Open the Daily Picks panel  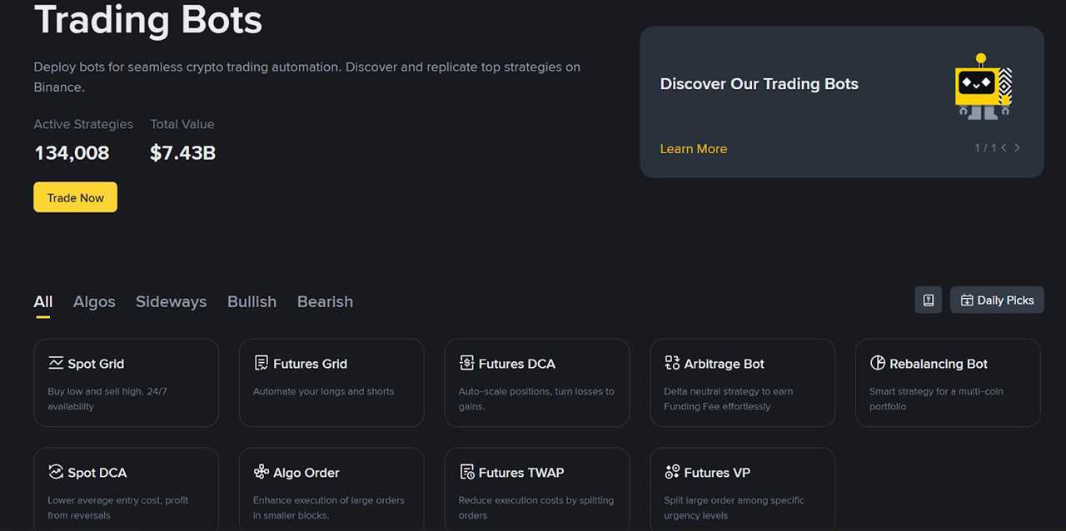pos(997,300)
